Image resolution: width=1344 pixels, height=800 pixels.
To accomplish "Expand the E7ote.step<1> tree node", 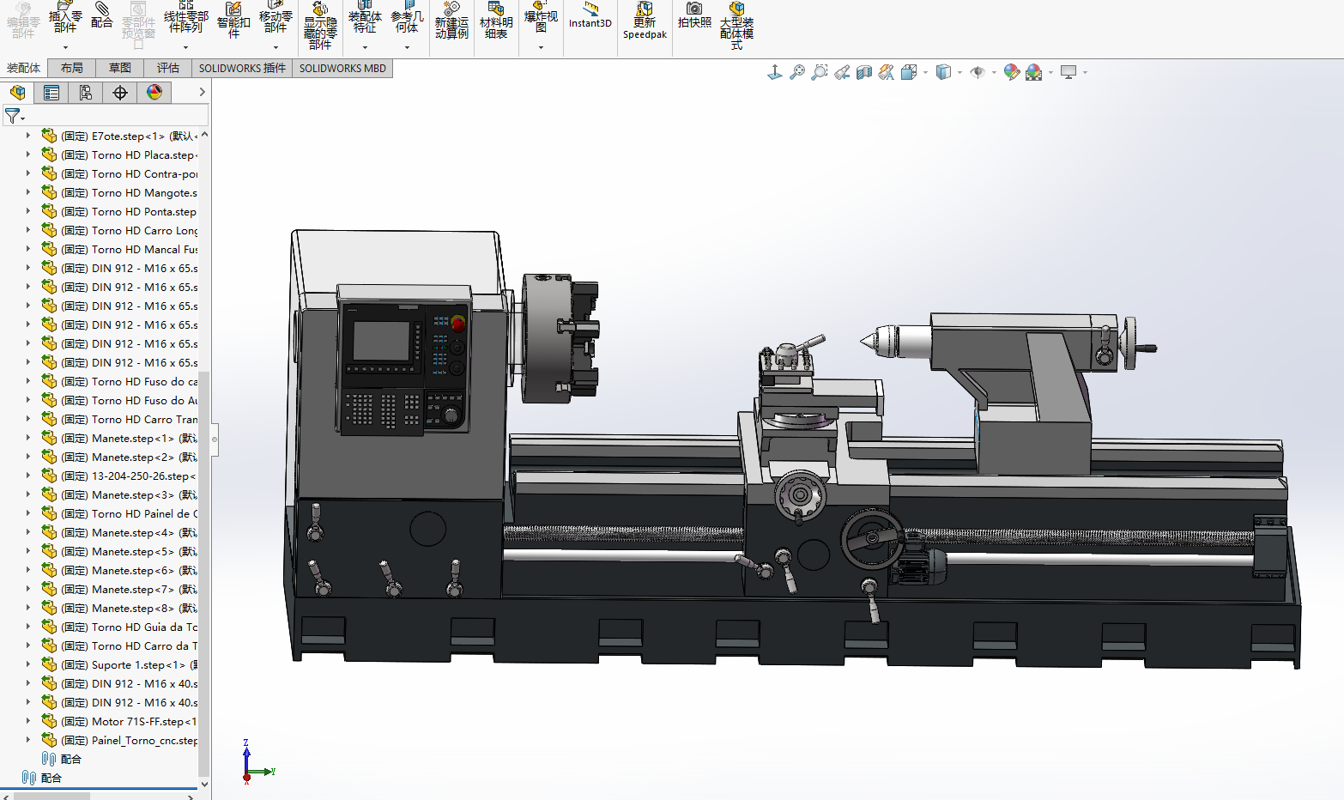I will pyautogui.click(x=28, y=136).
